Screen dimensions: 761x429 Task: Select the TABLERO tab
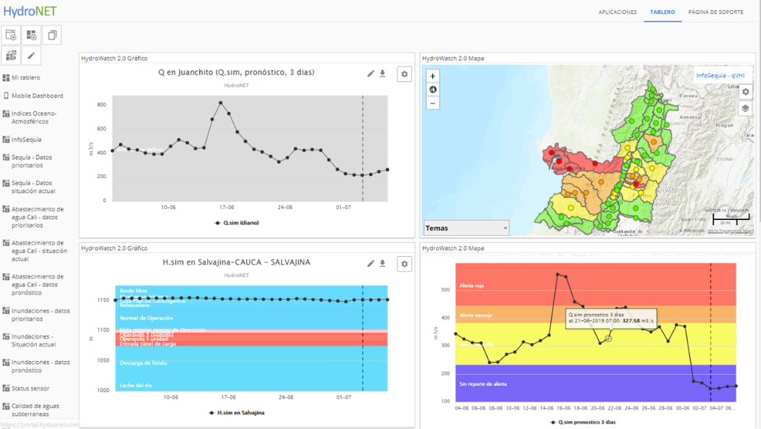pos(663,12)
